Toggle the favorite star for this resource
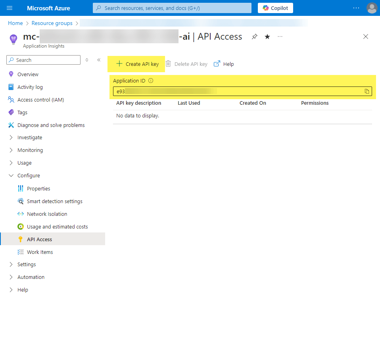The width and height of the screenshot is (380, 361). pyautogui.click(x=267, y=36)
